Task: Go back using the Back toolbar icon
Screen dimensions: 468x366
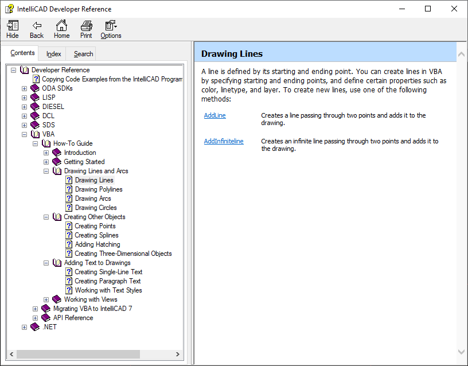Action: pyautogui.click(x=37, y=29)
